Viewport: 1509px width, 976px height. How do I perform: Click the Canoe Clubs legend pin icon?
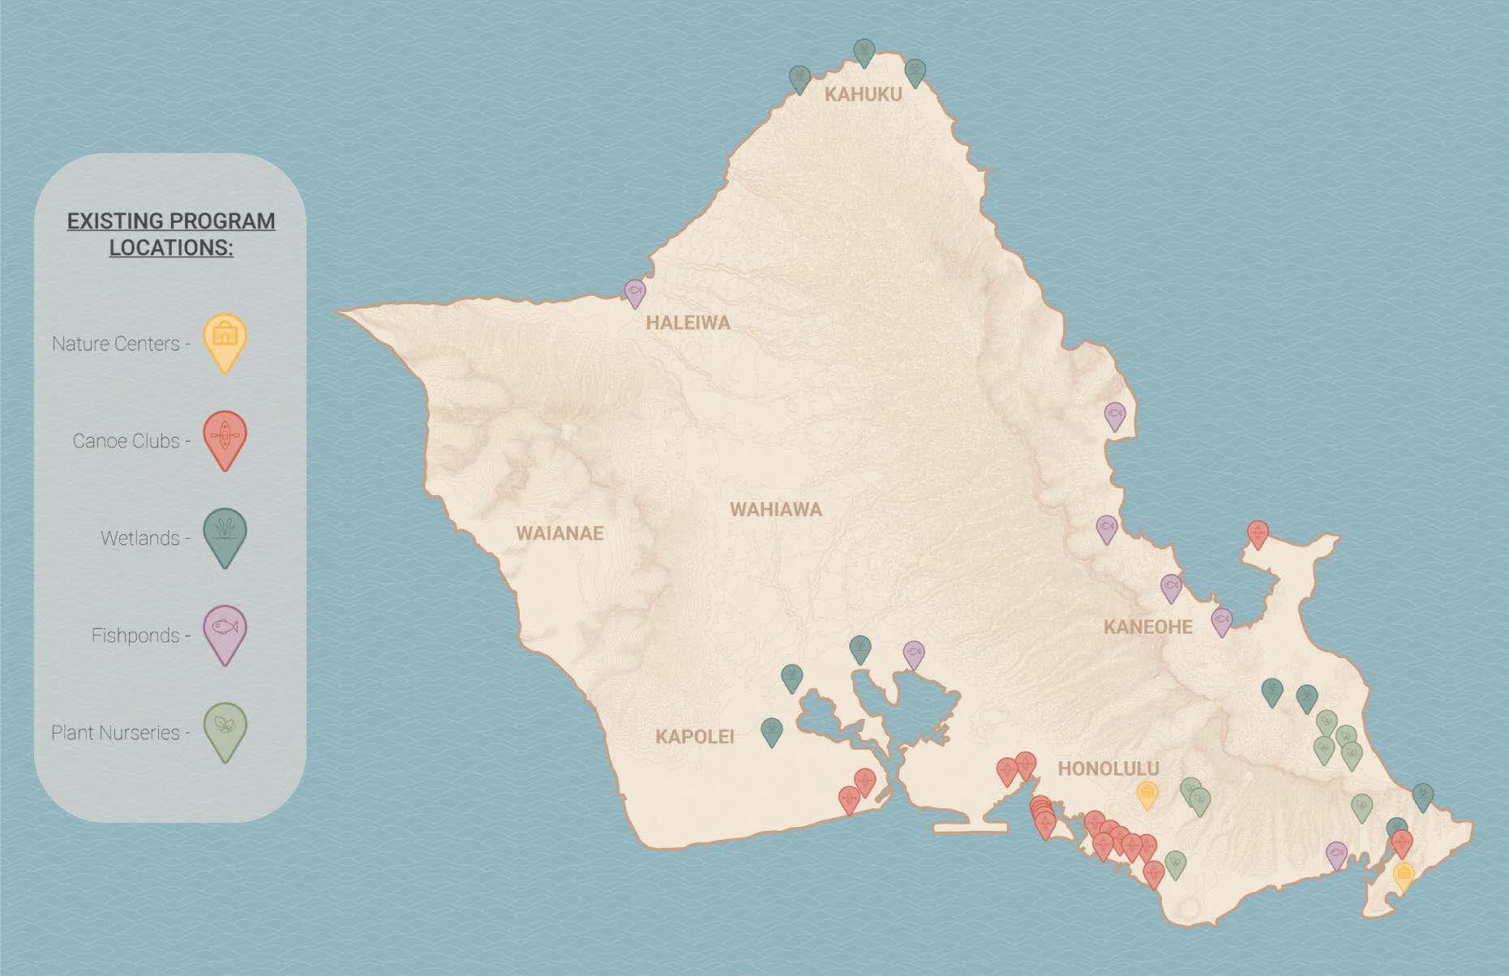point(225,440)
